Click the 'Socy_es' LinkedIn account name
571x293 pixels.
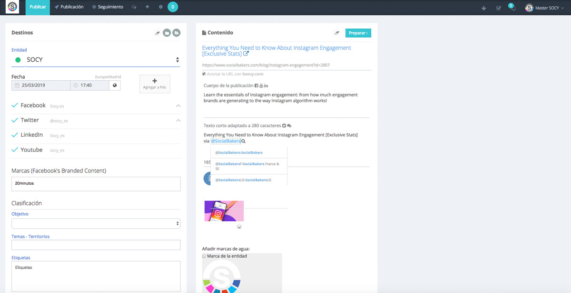[x=57, y=136]
